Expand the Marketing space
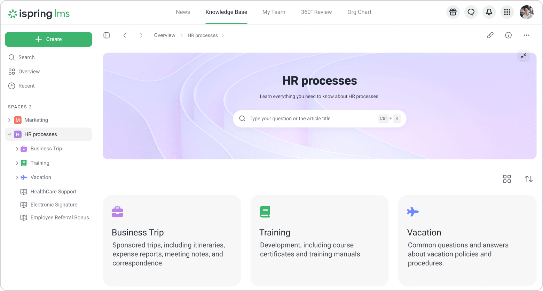This screenshot has width=543, height=291. [9, 120]
